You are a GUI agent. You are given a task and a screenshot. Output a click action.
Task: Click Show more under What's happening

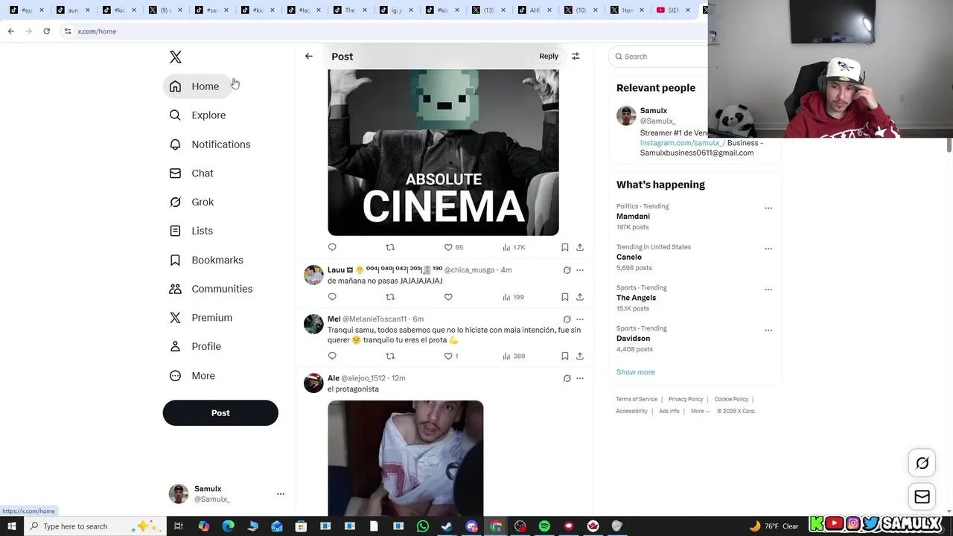click(636, 372)
